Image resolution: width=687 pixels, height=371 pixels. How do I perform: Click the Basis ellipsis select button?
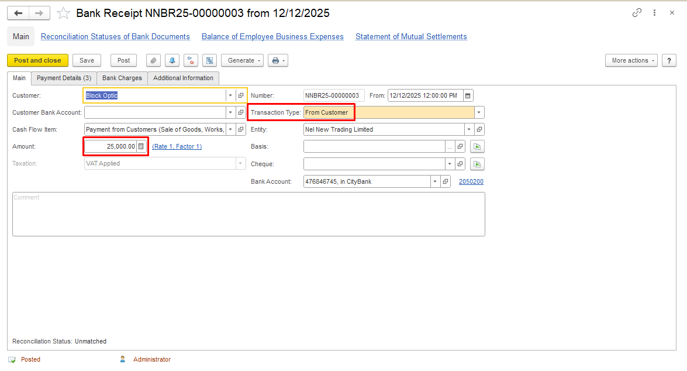pos(450,146)
